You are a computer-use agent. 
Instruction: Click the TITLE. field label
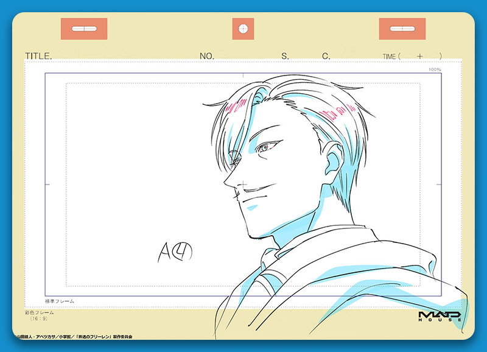[38, 56]
